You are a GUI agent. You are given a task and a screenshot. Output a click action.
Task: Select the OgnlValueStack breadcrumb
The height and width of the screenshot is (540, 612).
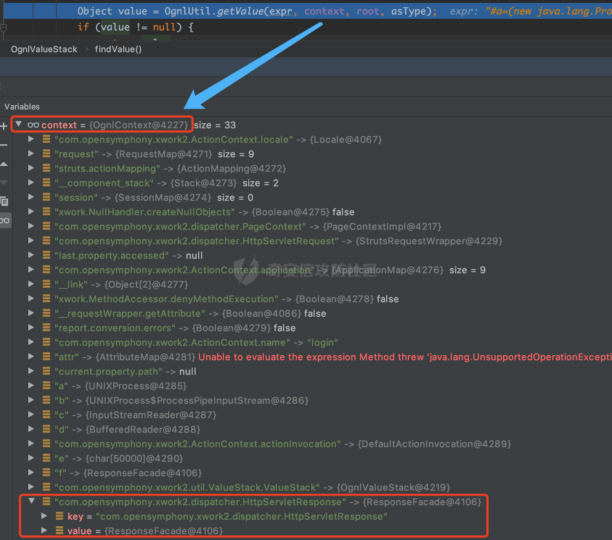click(x=44, y=49)
